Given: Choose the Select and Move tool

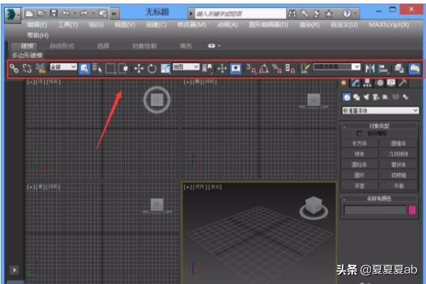Looking at the screenshot, I should point(138,68).
